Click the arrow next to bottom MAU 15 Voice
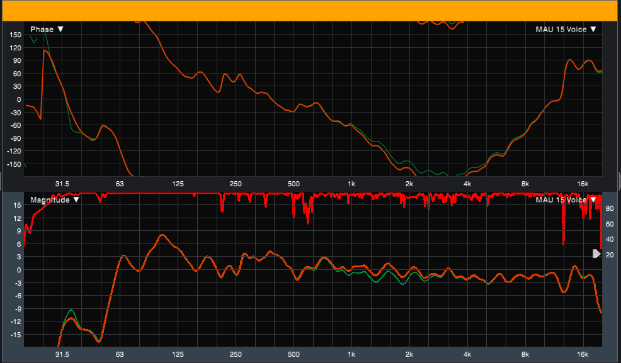The image size is (621, 363). tap(593, 199)
